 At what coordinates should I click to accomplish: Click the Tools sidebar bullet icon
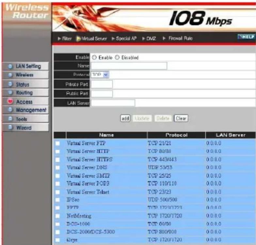click(x=10, y=118)
